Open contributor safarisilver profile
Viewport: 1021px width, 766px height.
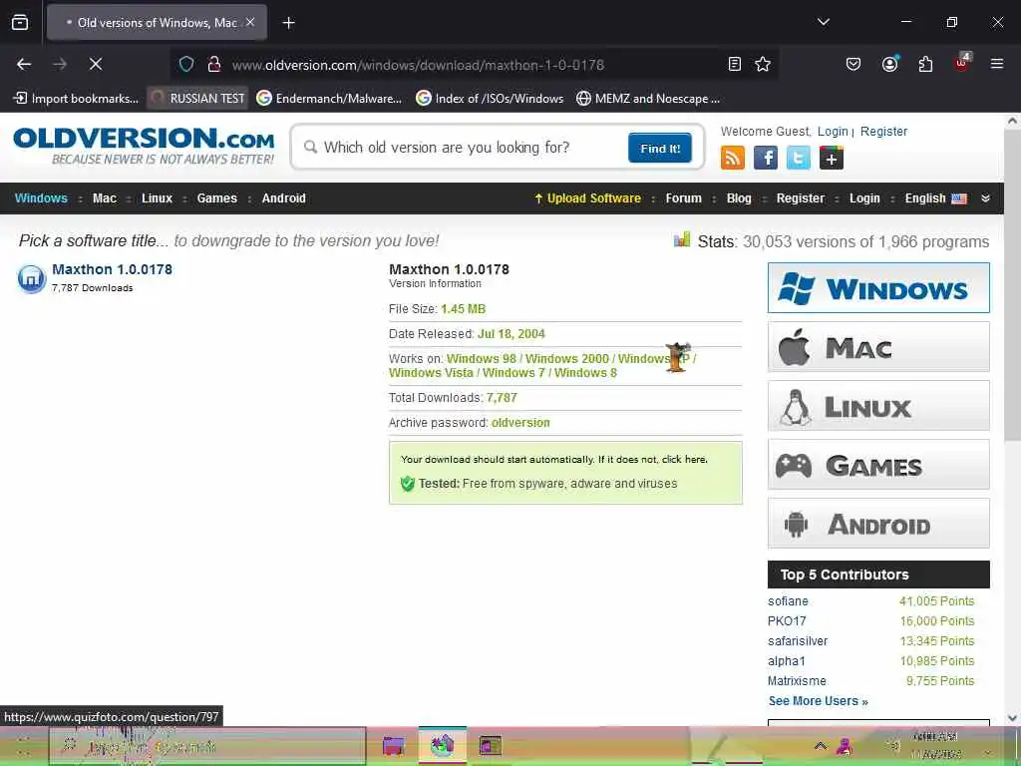point(798,641)
